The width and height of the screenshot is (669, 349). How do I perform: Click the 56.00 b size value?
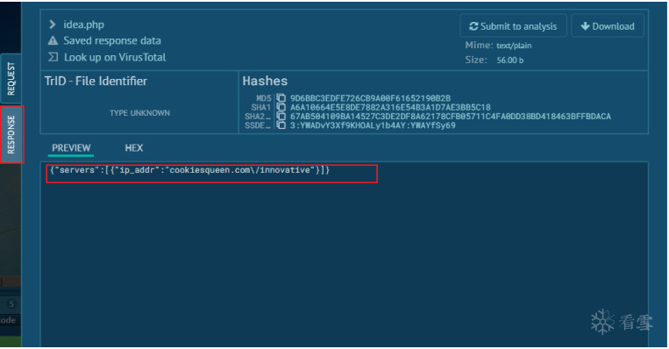click(509, 61)
